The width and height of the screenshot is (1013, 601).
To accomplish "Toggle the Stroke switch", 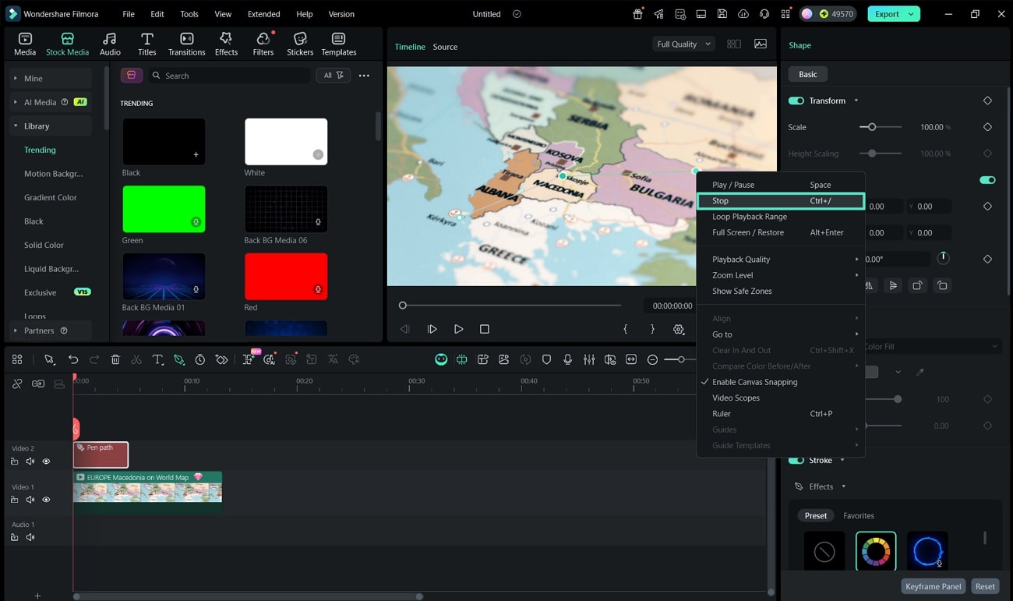I will [796, 461].
